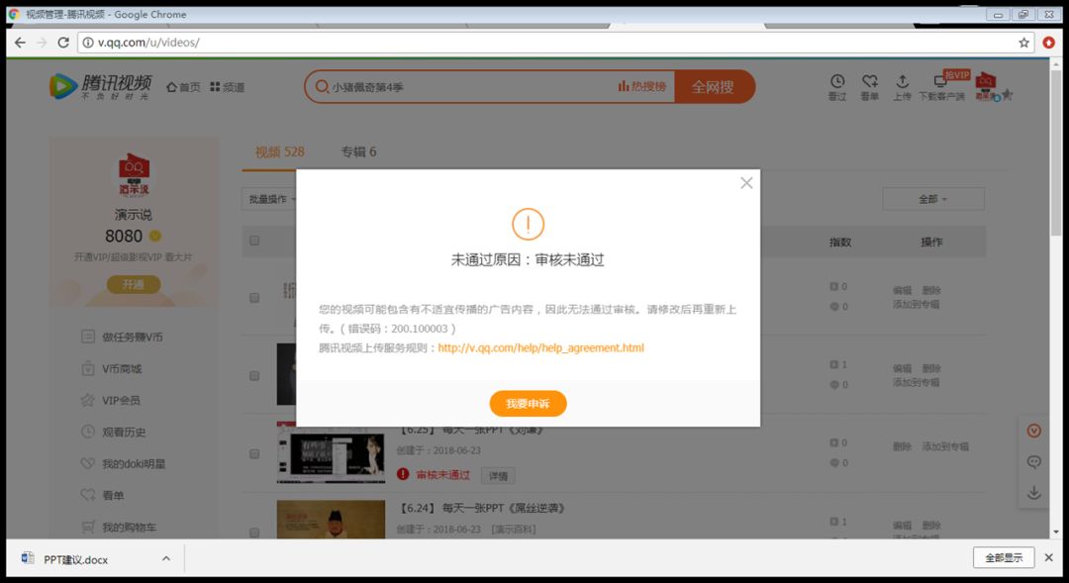Open the 频道 channels grid menu
The width and height of the screenshot is (1069, 583).
(x=227, y=87)
